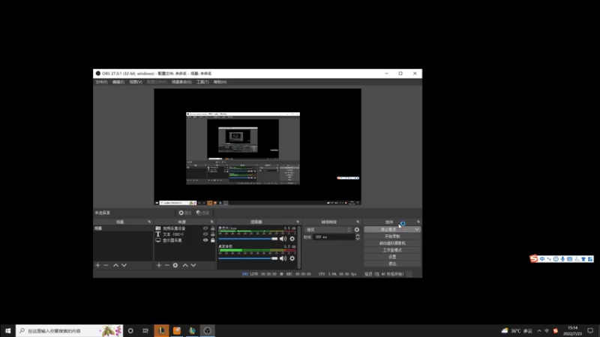The height and width of the screenshot is (337, 600).
Task: Increase the transition duration with the up arrow
Action: tap(358, 235)
